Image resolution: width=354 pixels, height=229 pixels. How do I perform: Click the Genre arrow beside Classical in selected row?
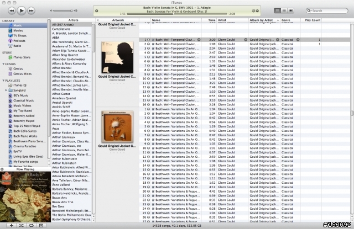pyautogui.click(x=298, y=40)
